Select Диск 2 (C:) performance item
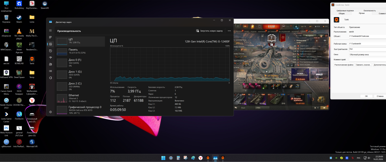386x162 pixels. [x=80, y=86]
